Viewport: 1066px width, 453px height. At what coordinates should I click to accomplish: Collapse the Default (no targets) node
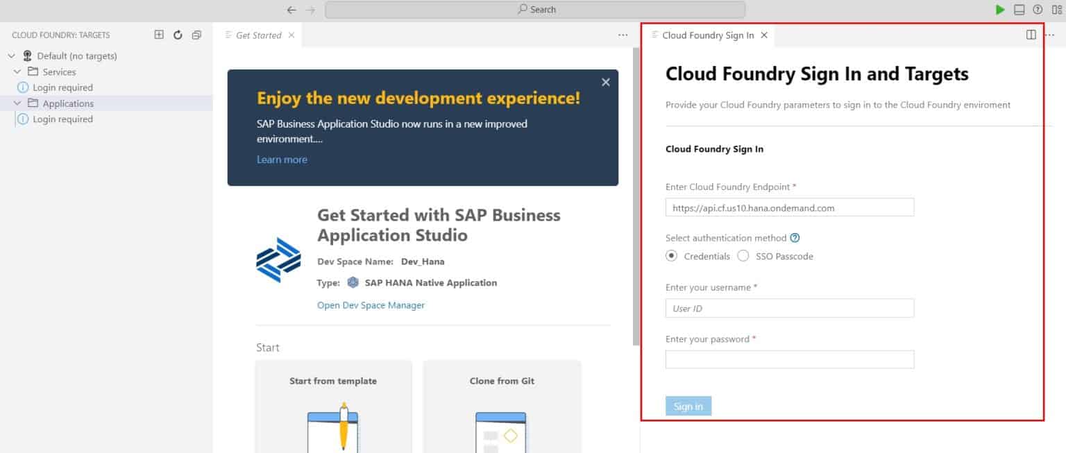pyautogui.click(x=10, y=55)
